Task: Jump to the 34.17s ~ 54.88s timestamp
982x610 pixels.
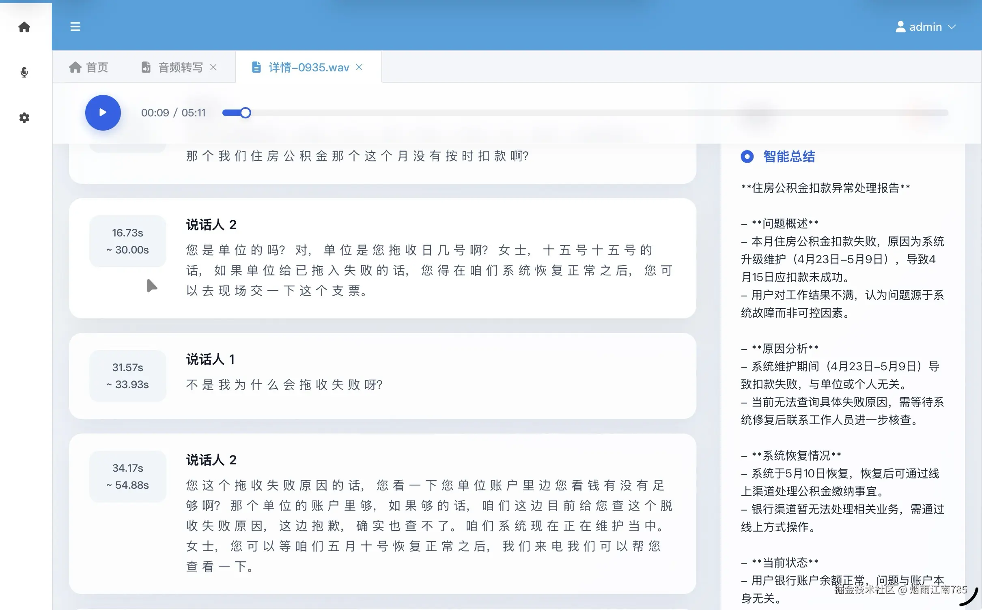Action: pyautogui.click(x=127, y=477)
